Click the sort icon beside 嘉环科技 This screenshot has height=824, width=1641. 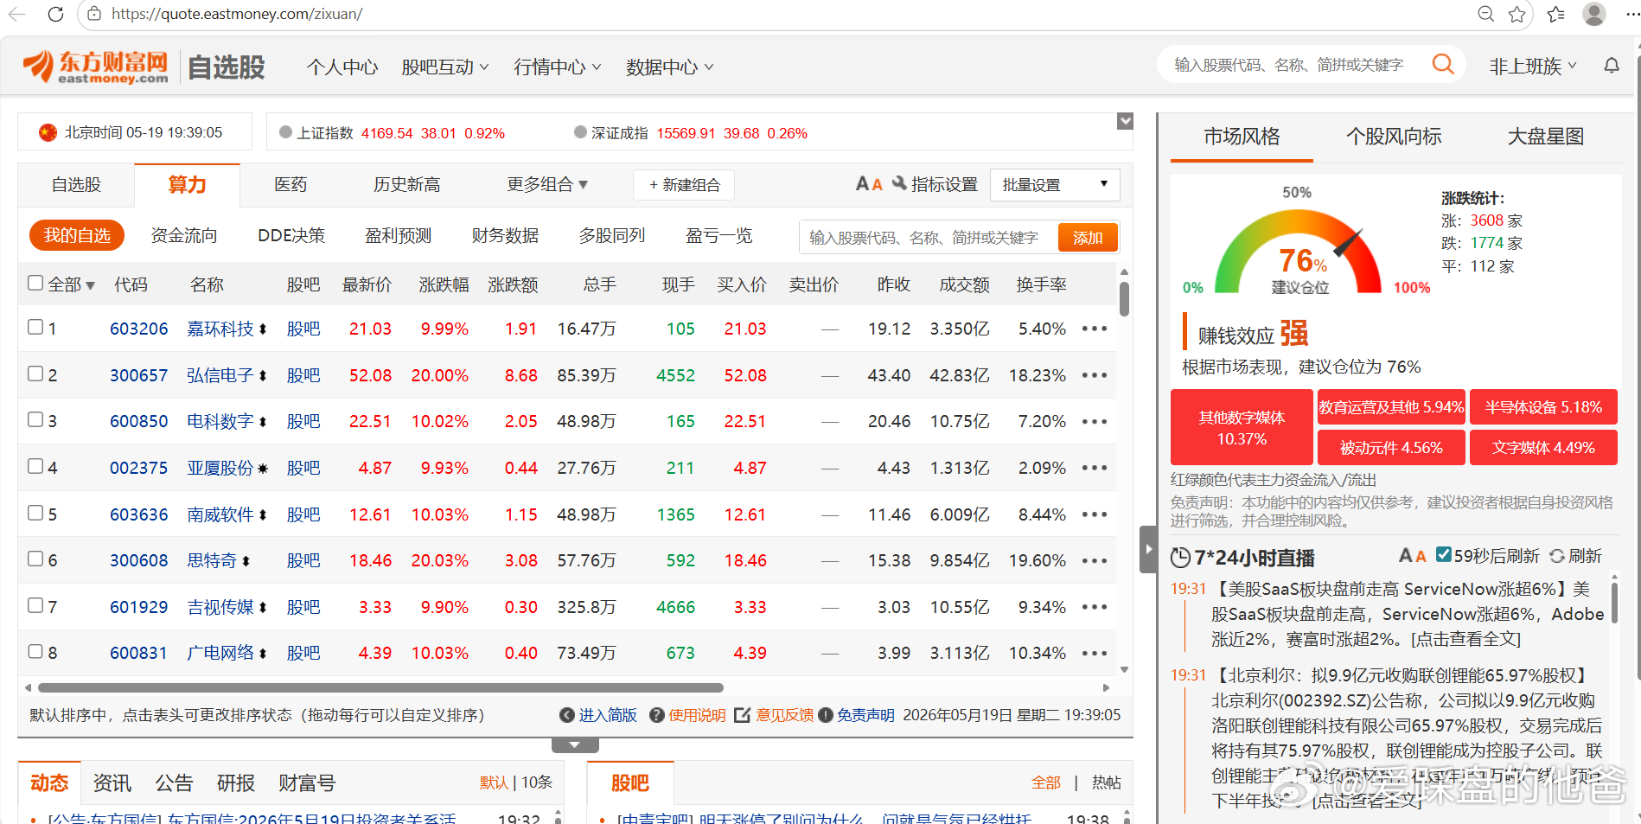[x=263, y=329]
